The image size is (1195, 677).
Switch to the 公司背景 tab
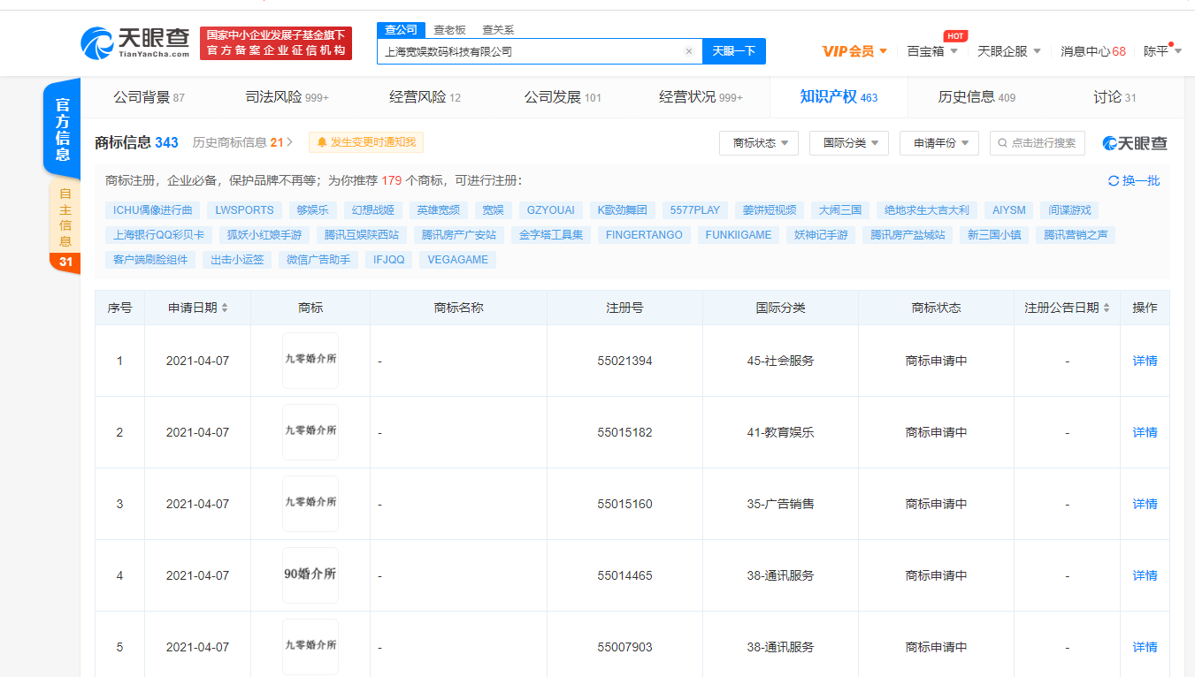[x=149, y=97]
